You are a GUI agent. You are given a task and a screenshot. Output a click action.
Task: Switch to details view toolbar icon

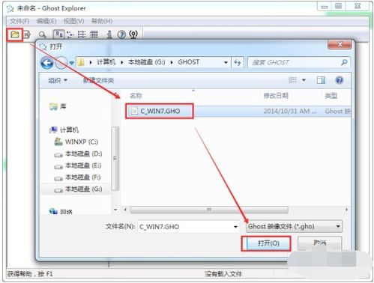(94, 34)
